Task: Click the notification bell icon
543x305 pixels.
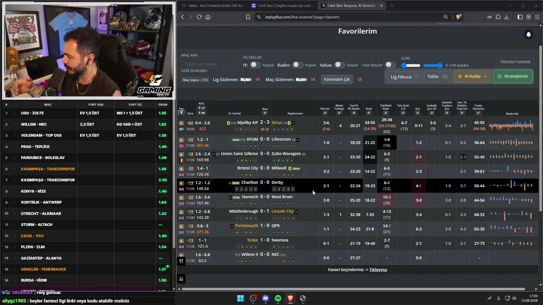Action: point(529,35)
